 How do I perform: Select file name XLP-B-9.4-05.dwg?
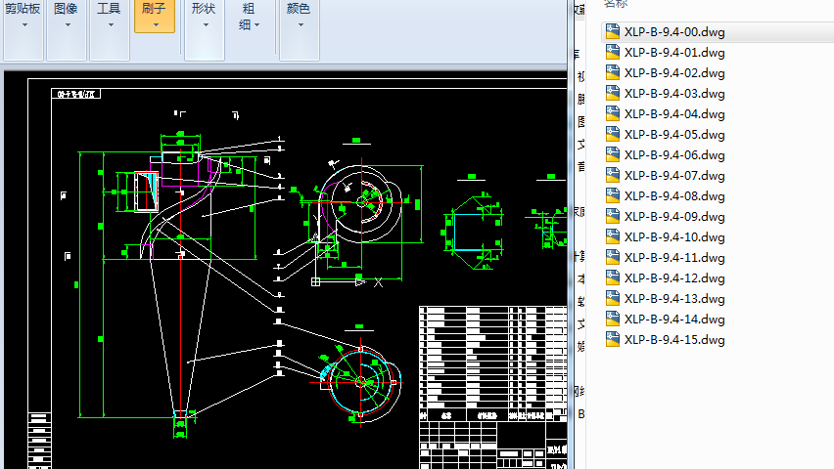(x=674, y=135)
